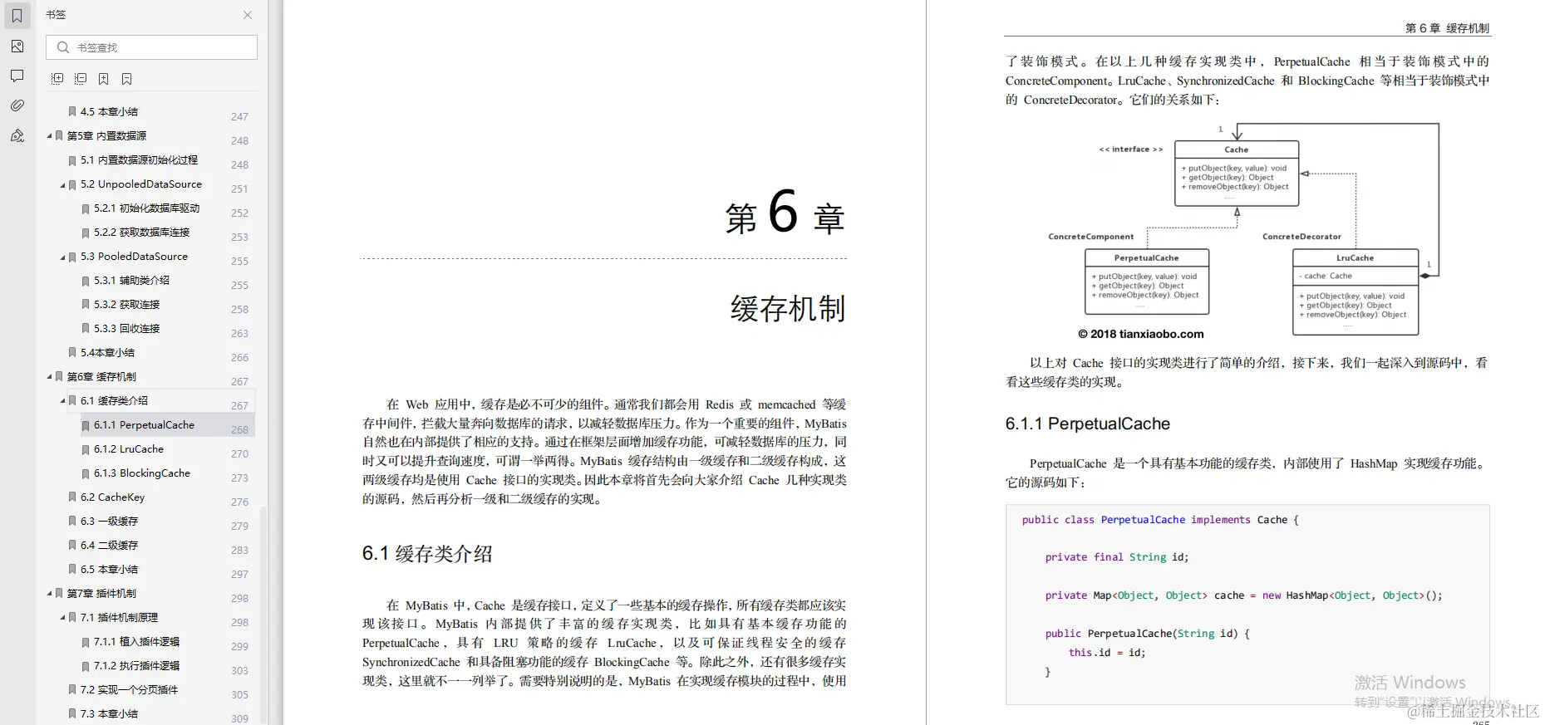Click bookmark flag icon beside 5.4本章小结

point(72,353)
